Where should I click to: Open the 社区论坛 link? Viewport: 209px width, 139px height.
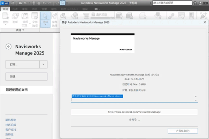click(x=11, y=125)
